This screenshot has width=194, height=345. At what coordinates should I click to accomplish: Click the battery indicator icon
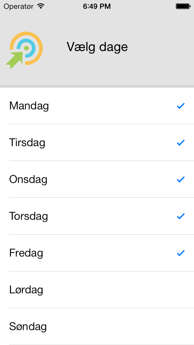[183, 6]
